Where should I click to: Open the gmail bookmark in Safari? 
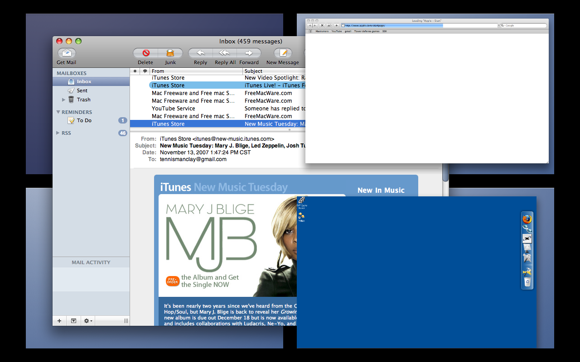[348, 31]
